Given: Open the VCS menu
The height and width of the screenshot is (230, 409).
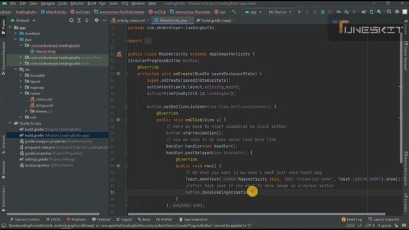Looking at the screenshot, I should (125, 3).
